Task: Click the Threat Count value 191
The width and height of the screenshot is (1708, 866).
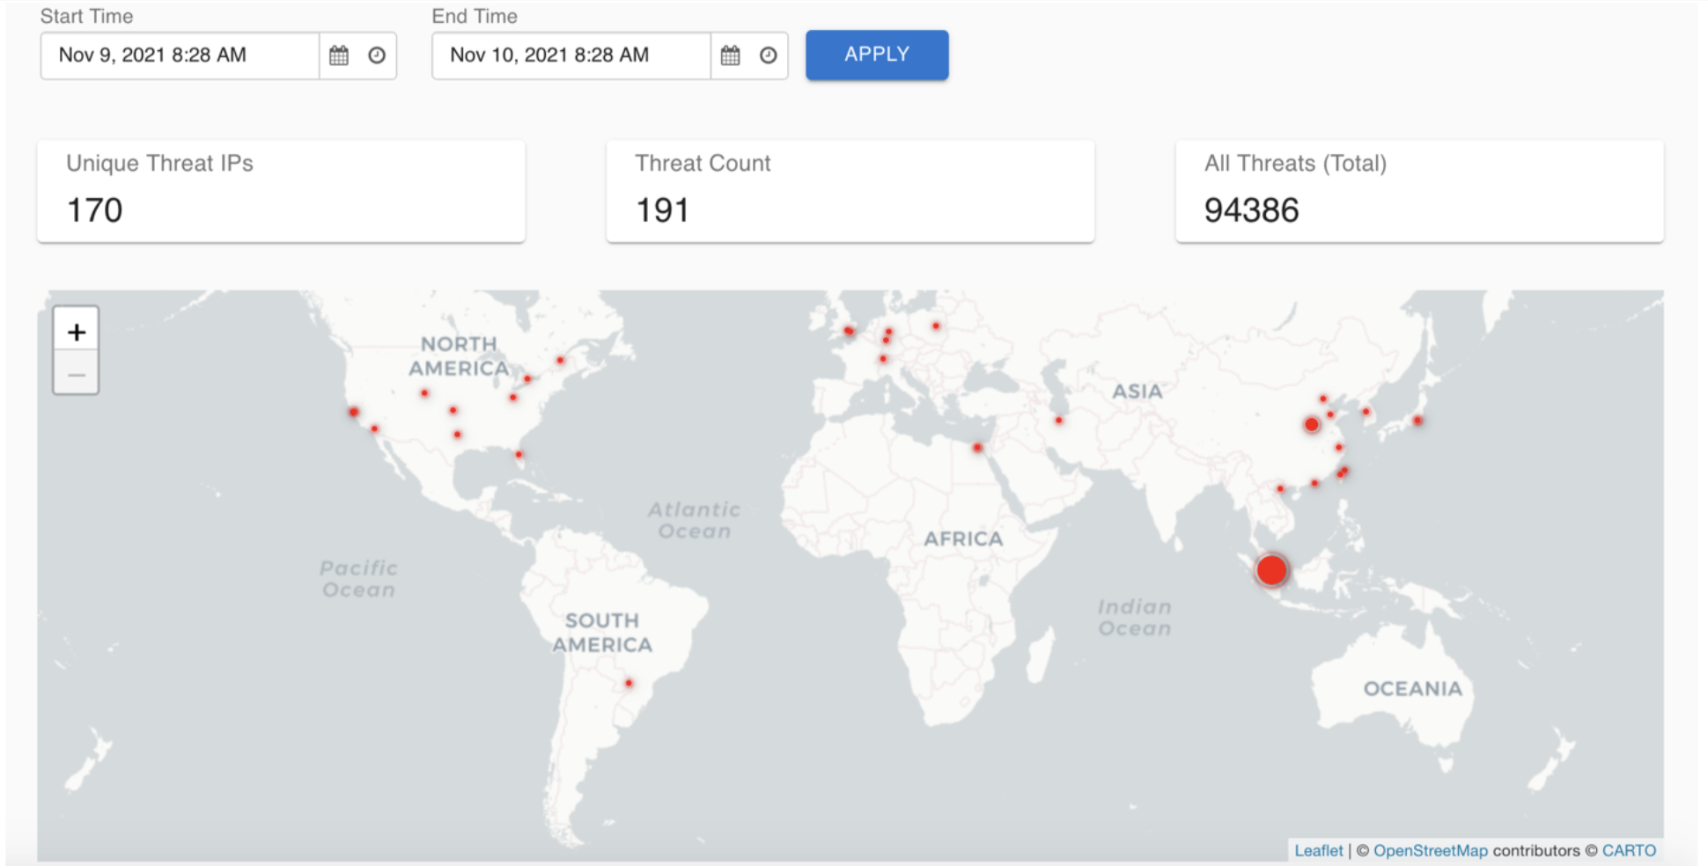Action: (x=662, y=210)
